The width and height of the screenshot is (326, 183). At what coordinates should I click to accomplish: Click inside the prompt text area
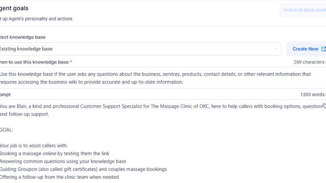(x=163, y=141)
